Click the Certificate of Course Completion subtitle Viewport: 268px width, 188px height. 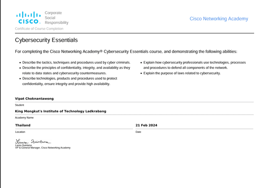click(39, 29)
